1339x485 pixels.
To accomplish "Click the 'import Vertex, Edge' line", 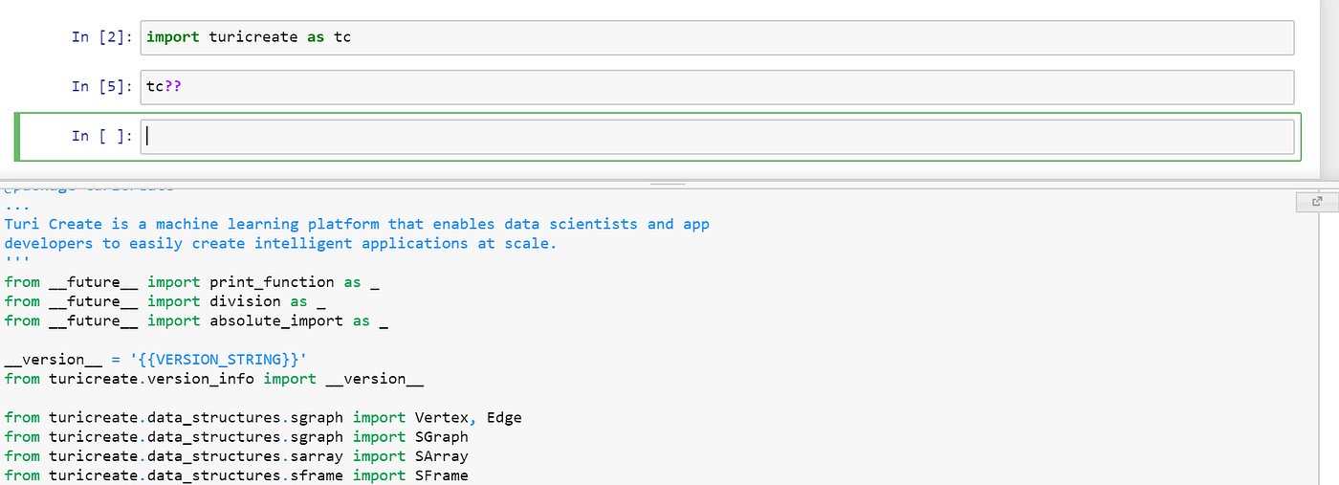I will tap(263, 418).
